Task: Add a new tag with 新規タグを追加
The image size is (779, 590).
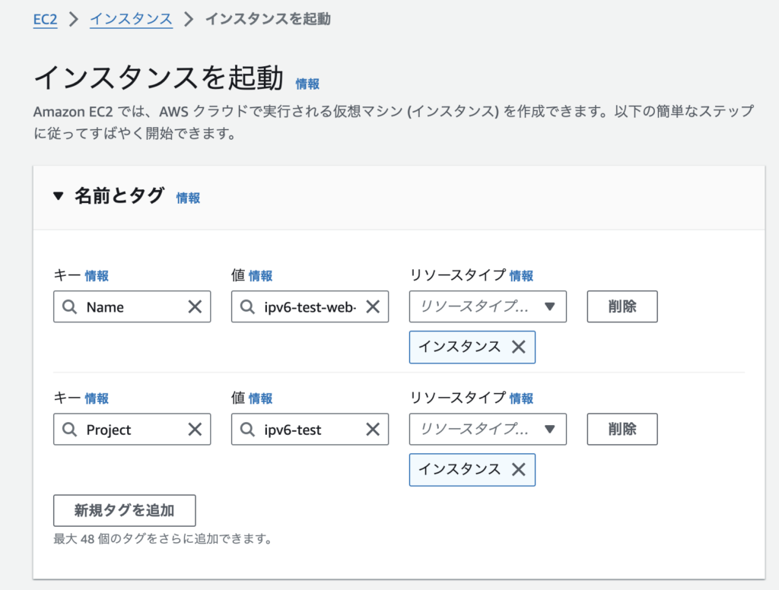Action: coord(124,510)
